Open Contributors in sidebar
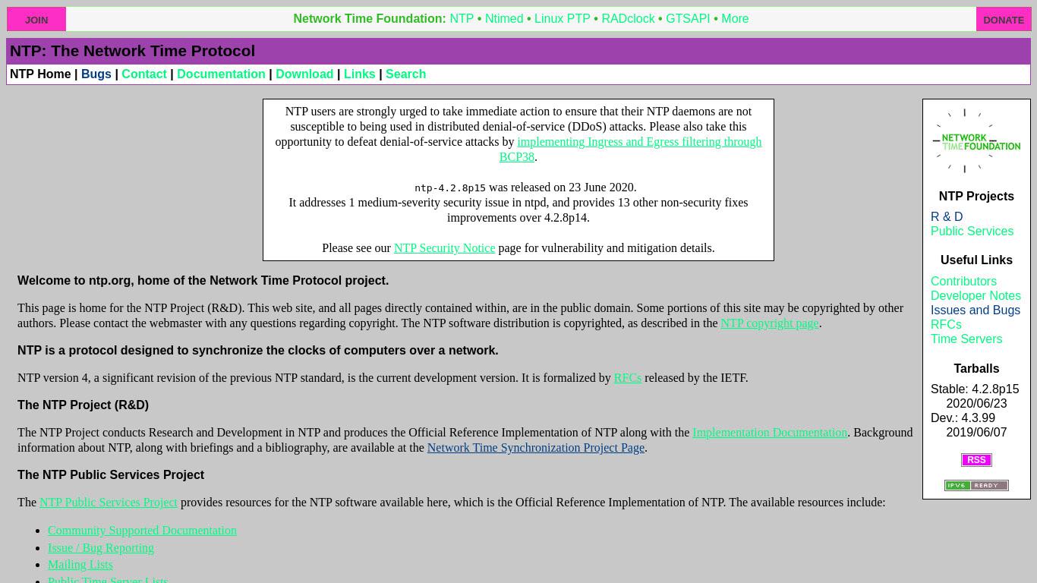1037x583 pixels. pyautogui.click(x=963, y=282)
